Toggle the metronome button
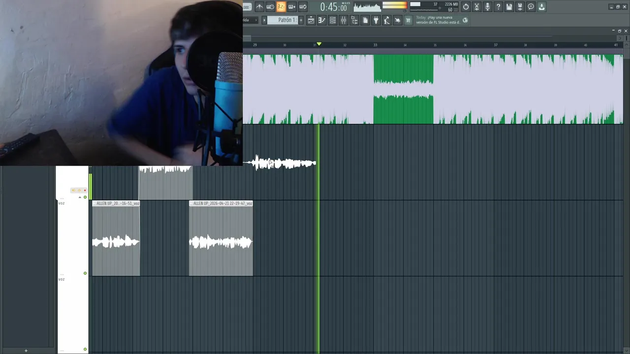Viewport: 630px width, 354px height. tap(259, 7)
